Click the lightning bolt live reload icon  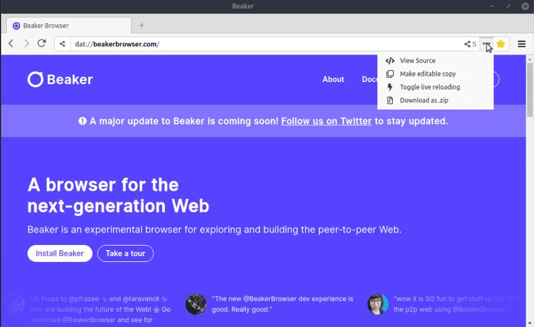[x=390, y=87]
